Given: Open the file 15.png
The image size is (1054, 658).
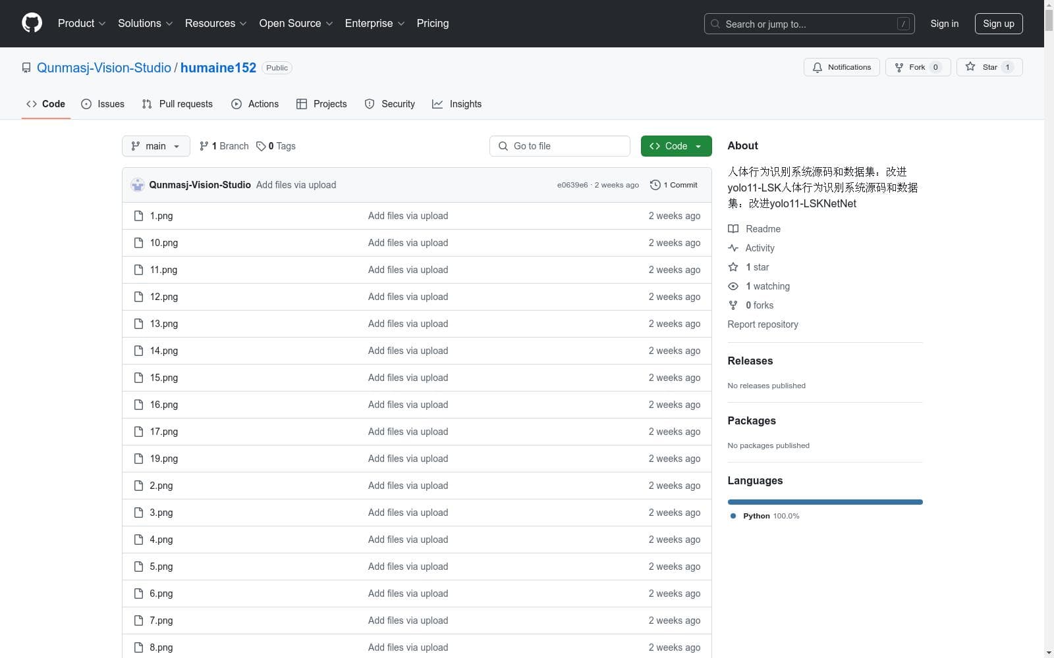Looking at the screenshot, I should [164, 378].
